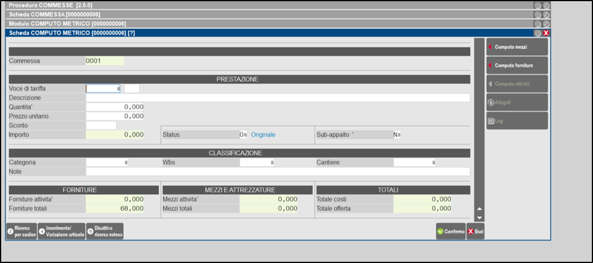Click Inserimento/Variazione articolo button
Image resolution: width=593 pixels, height=263 pixels.
61,231
